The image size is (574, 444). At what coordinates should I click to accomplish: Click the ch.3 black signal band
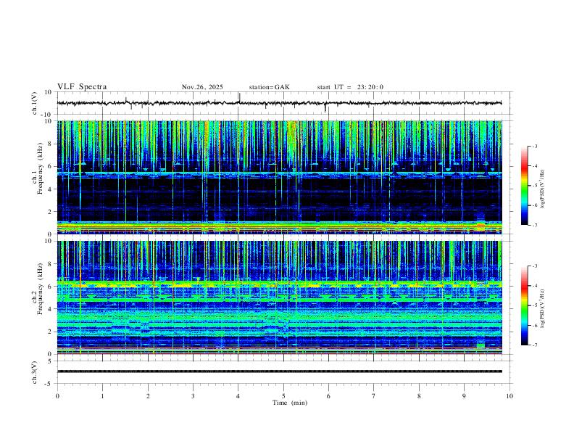(279, 371)
